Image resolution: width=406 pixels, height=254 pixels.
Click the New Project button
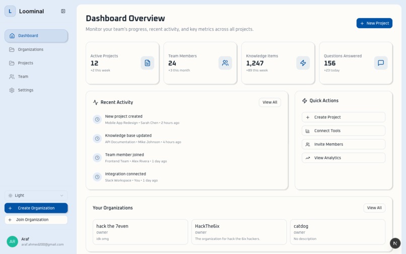(374, 23)
